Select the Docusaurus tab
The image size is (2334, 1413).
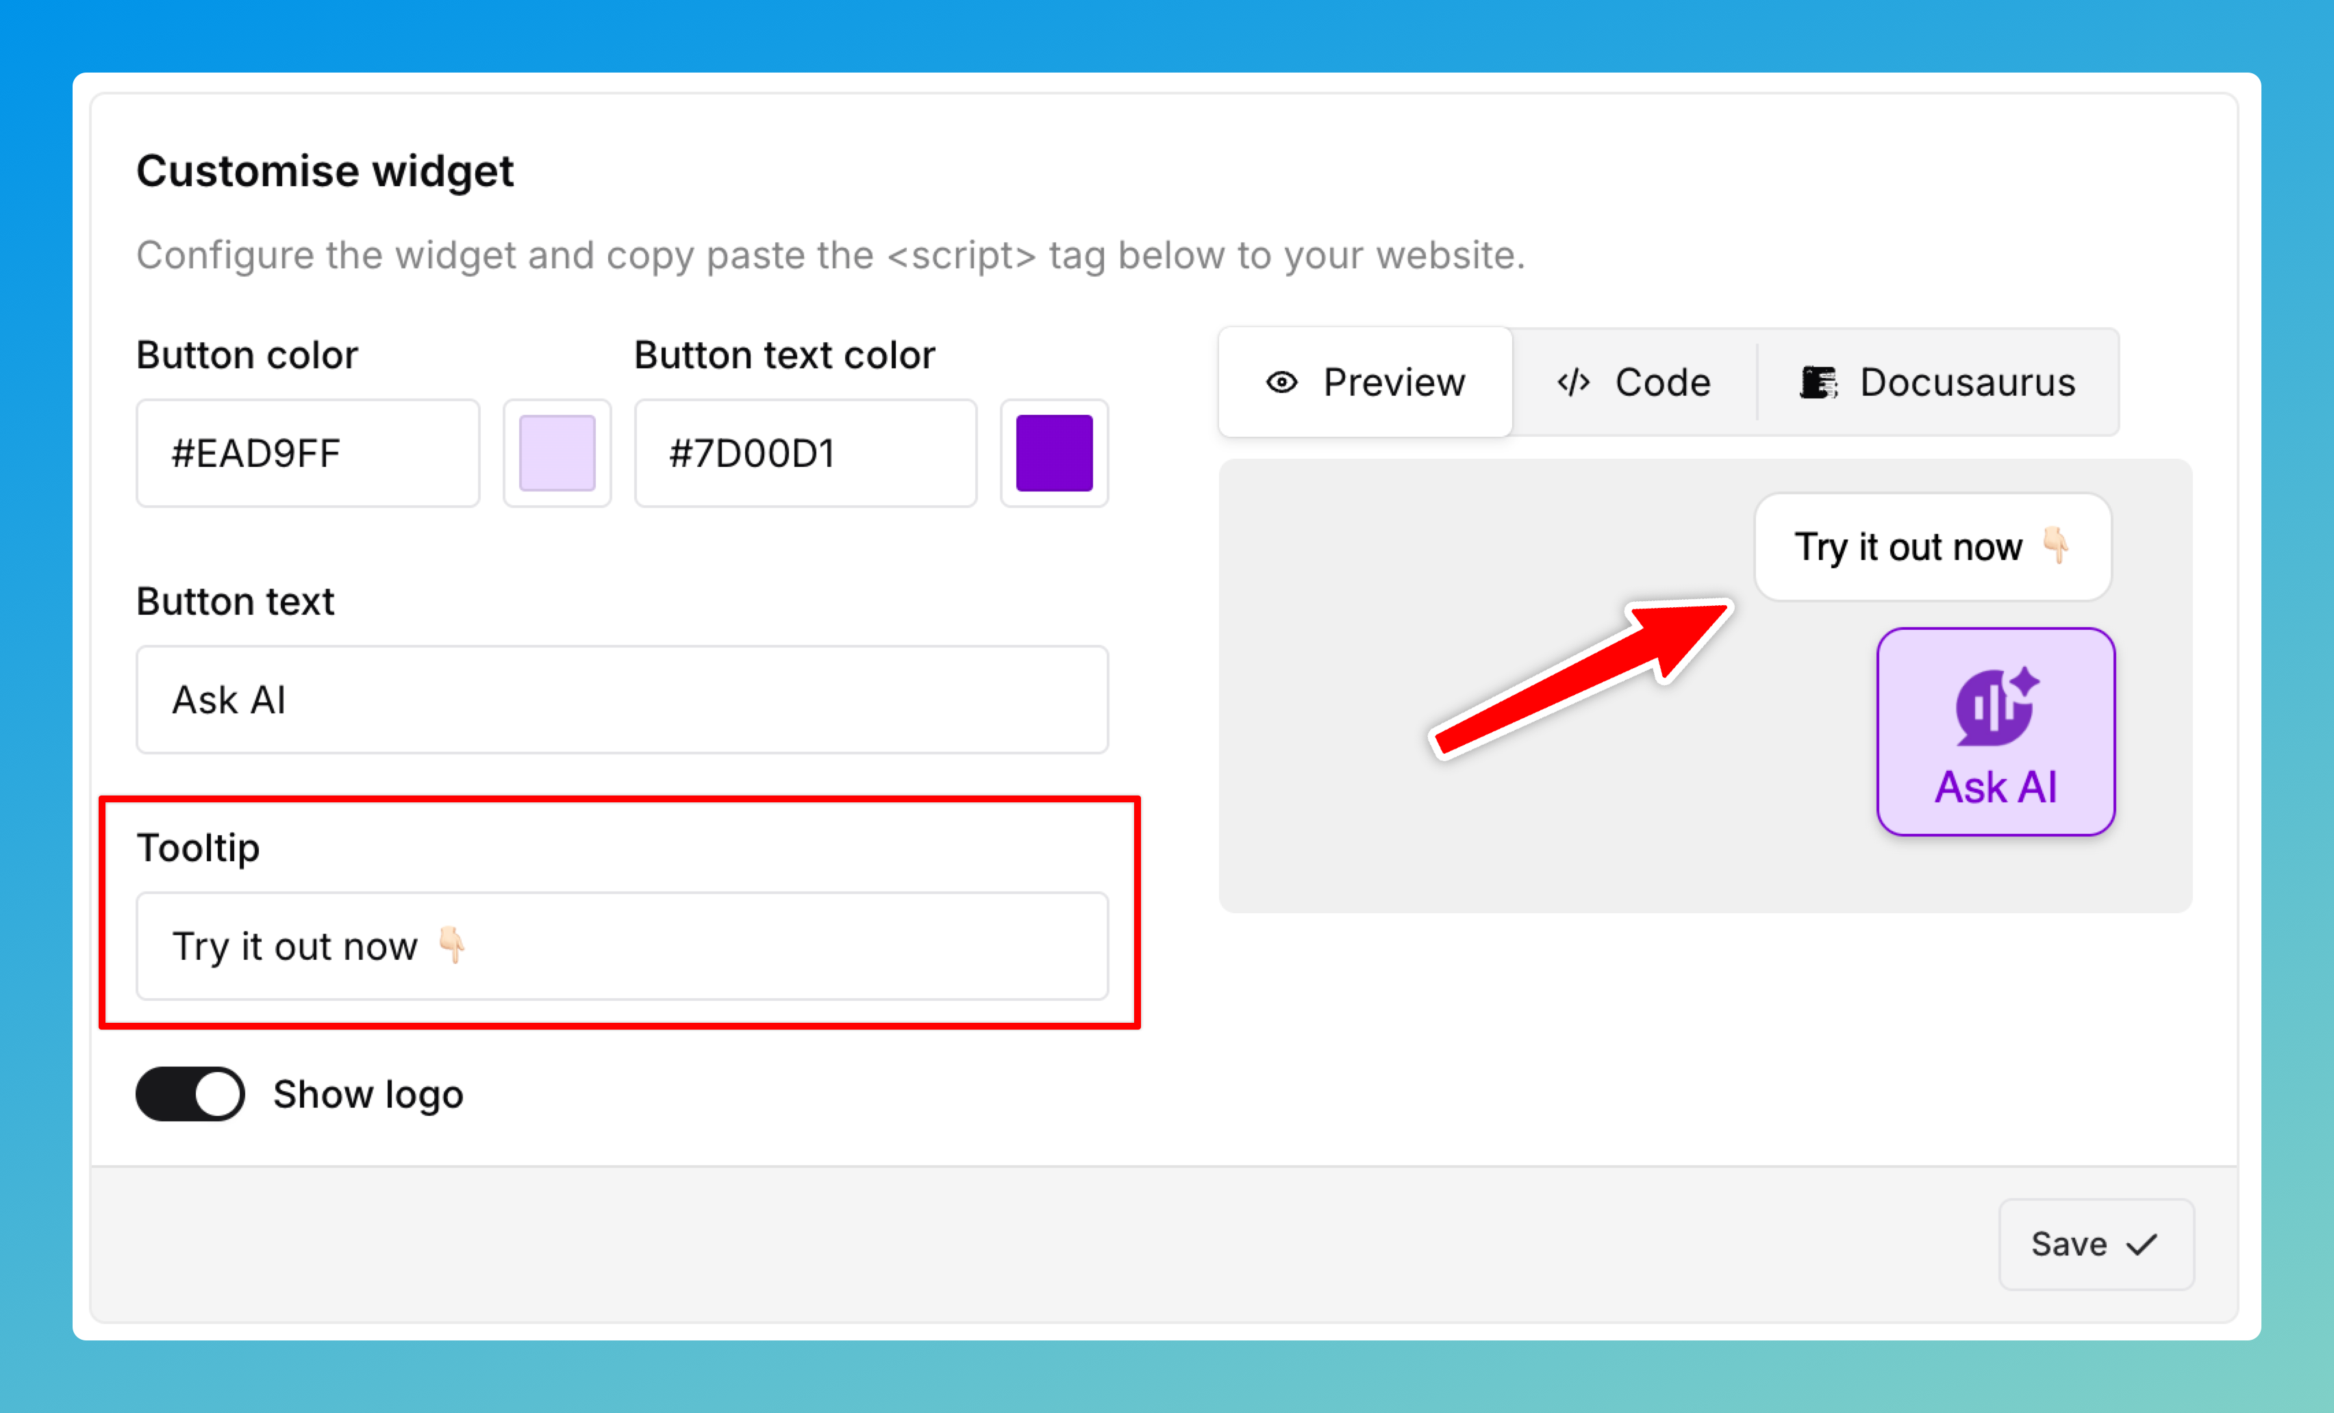[1938, 383]
